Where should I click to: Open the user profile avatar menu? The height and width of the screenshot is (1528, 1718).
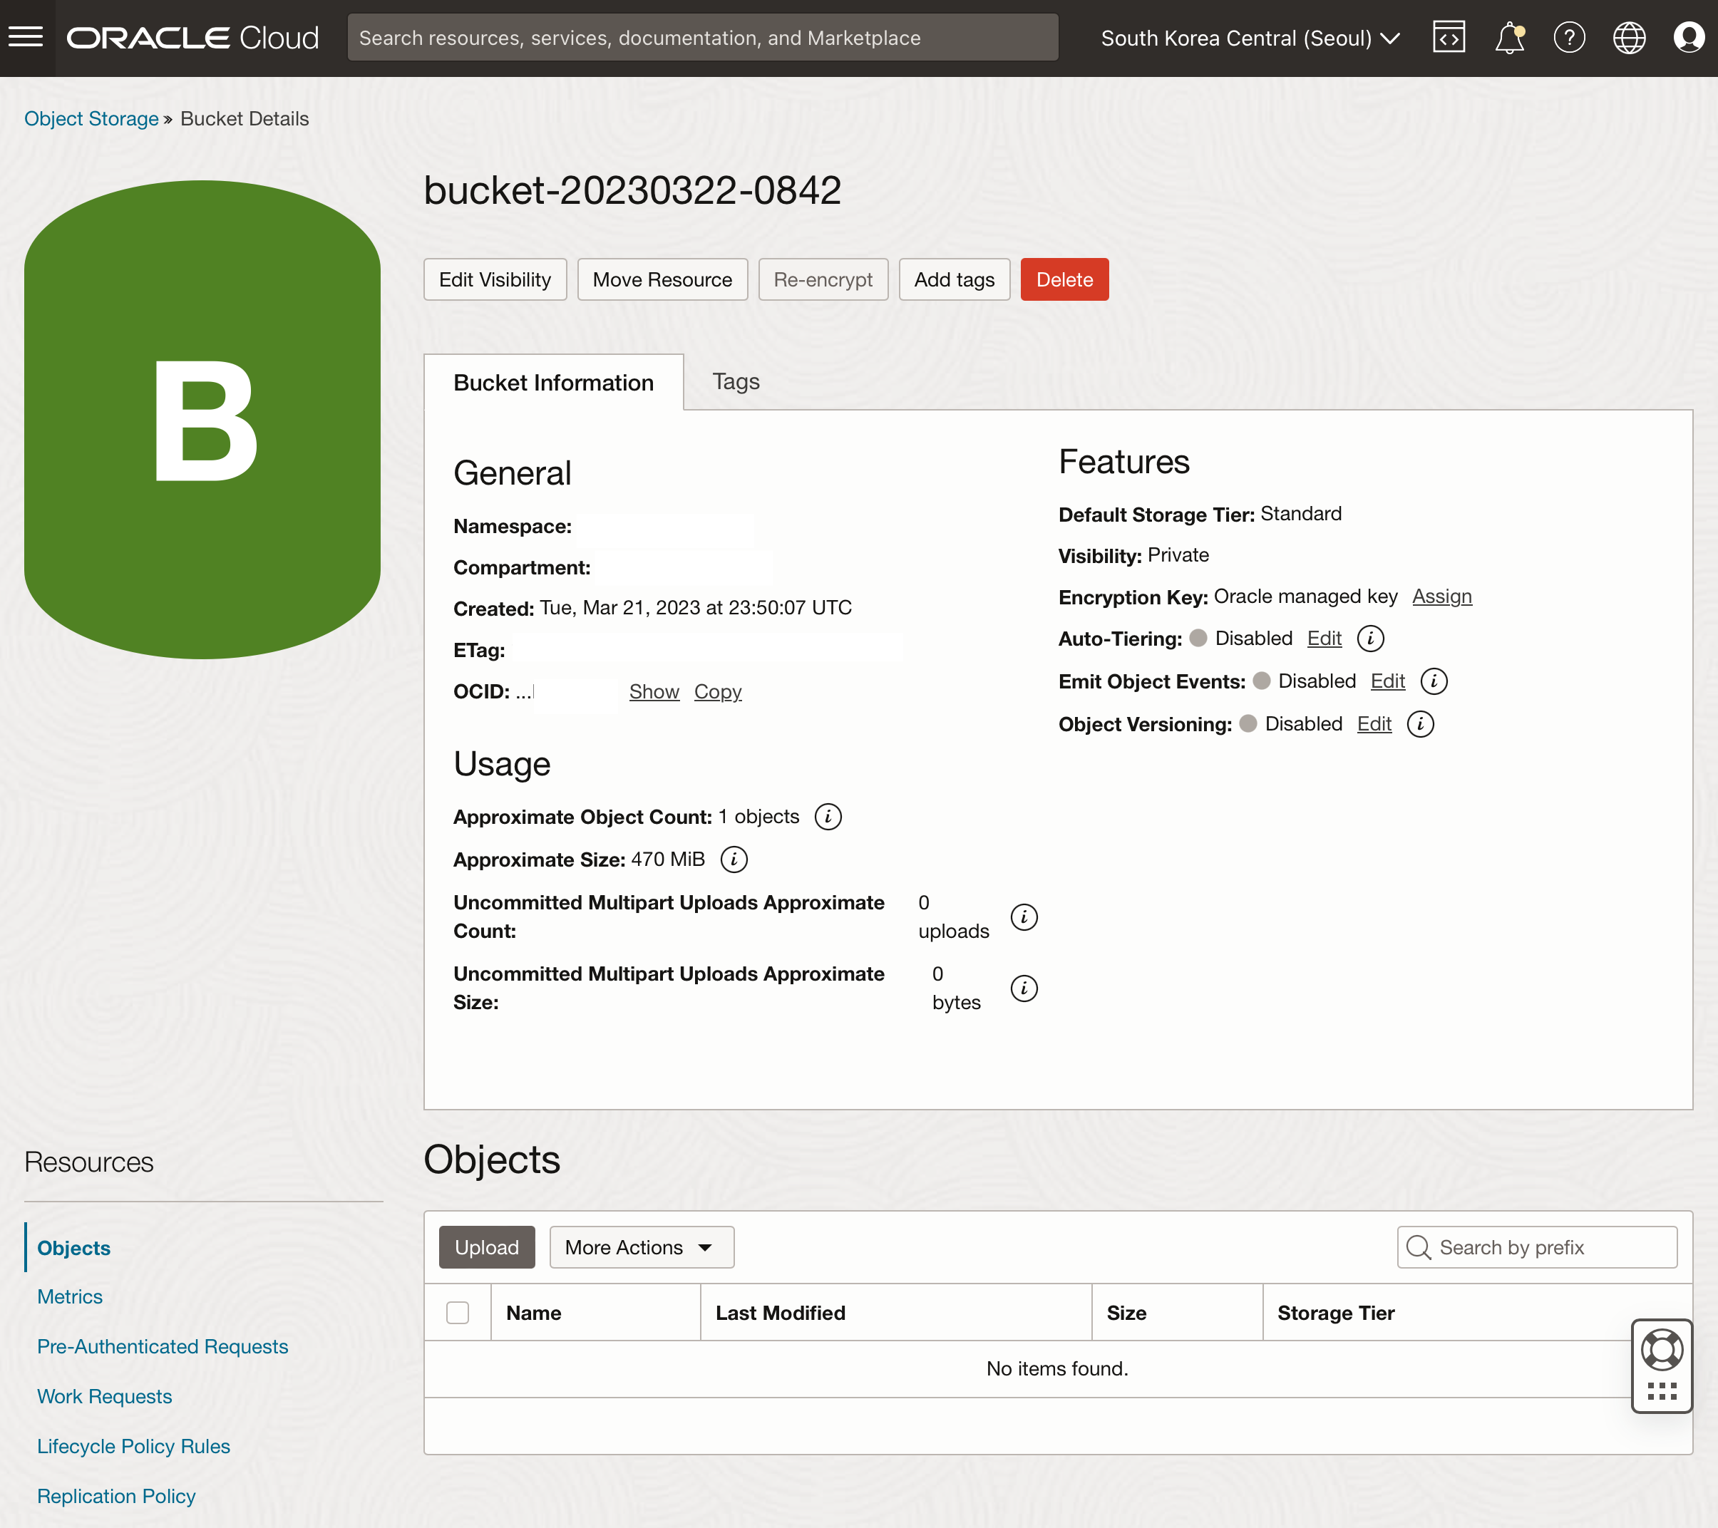point(1688,38)
